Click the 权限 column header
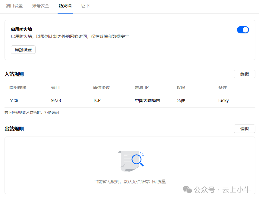259x200 pixels. pyautogui.click(x=181, y=88)
